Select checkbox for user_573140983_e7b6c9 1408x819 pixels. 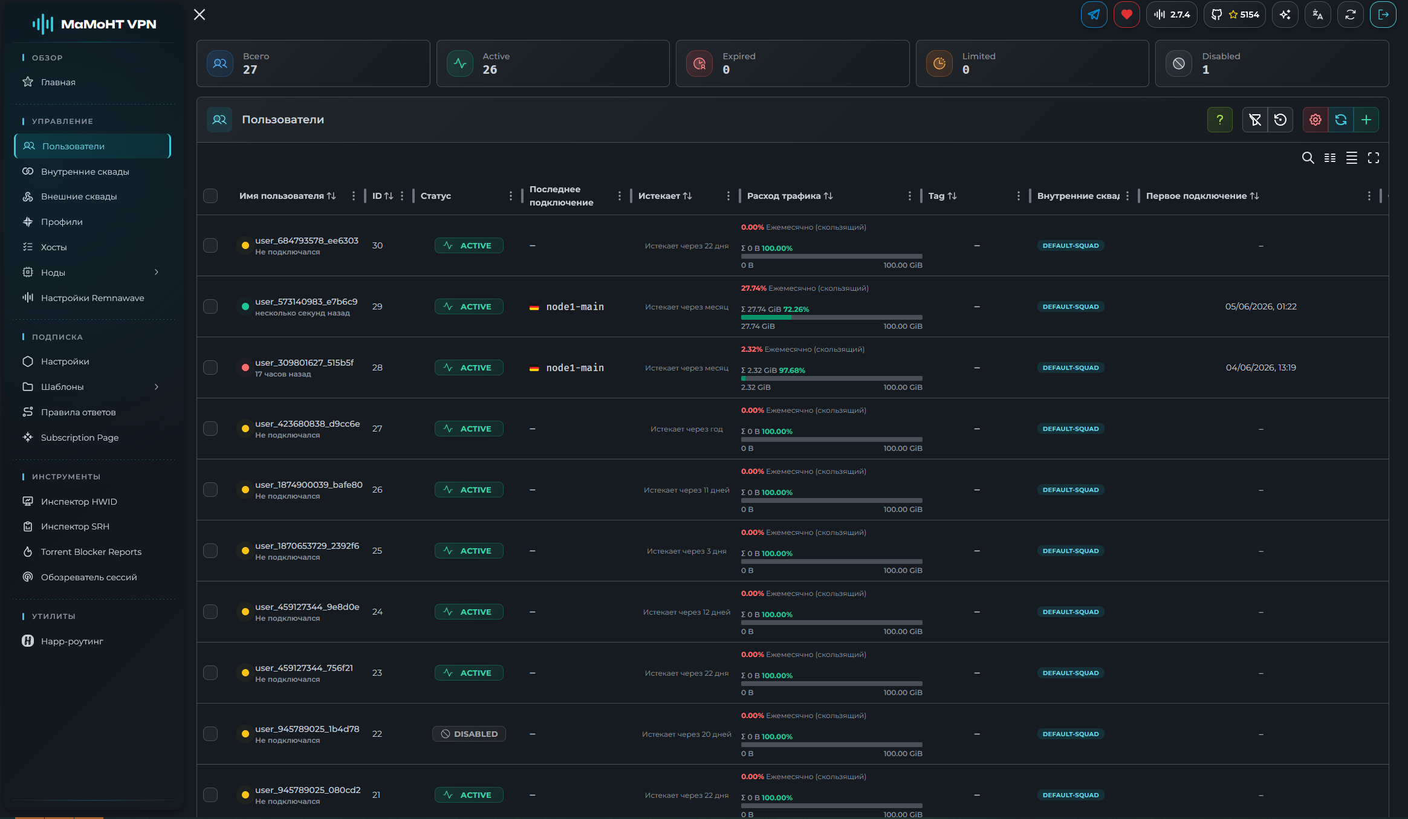click(x=210, y=306)
